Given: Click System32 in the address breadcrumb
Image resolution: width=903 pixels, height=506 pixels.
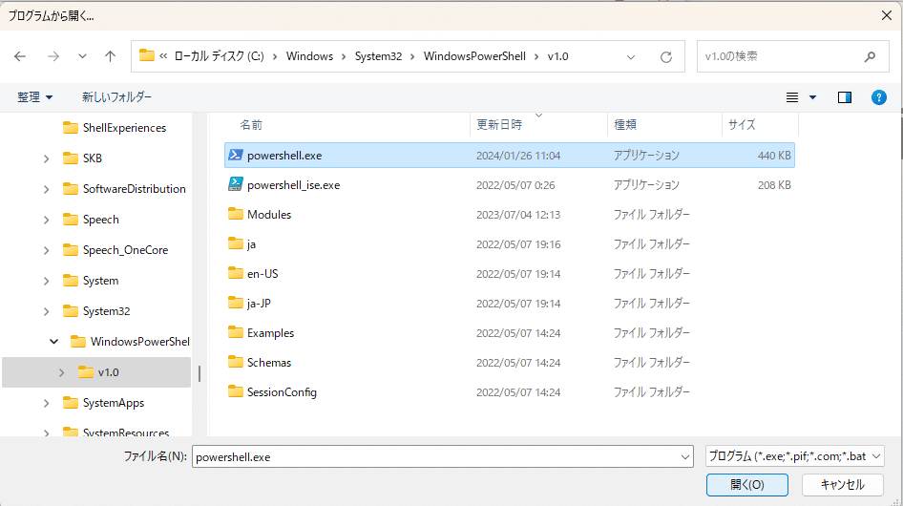Looking at the screenshot, I should point(378,56).
